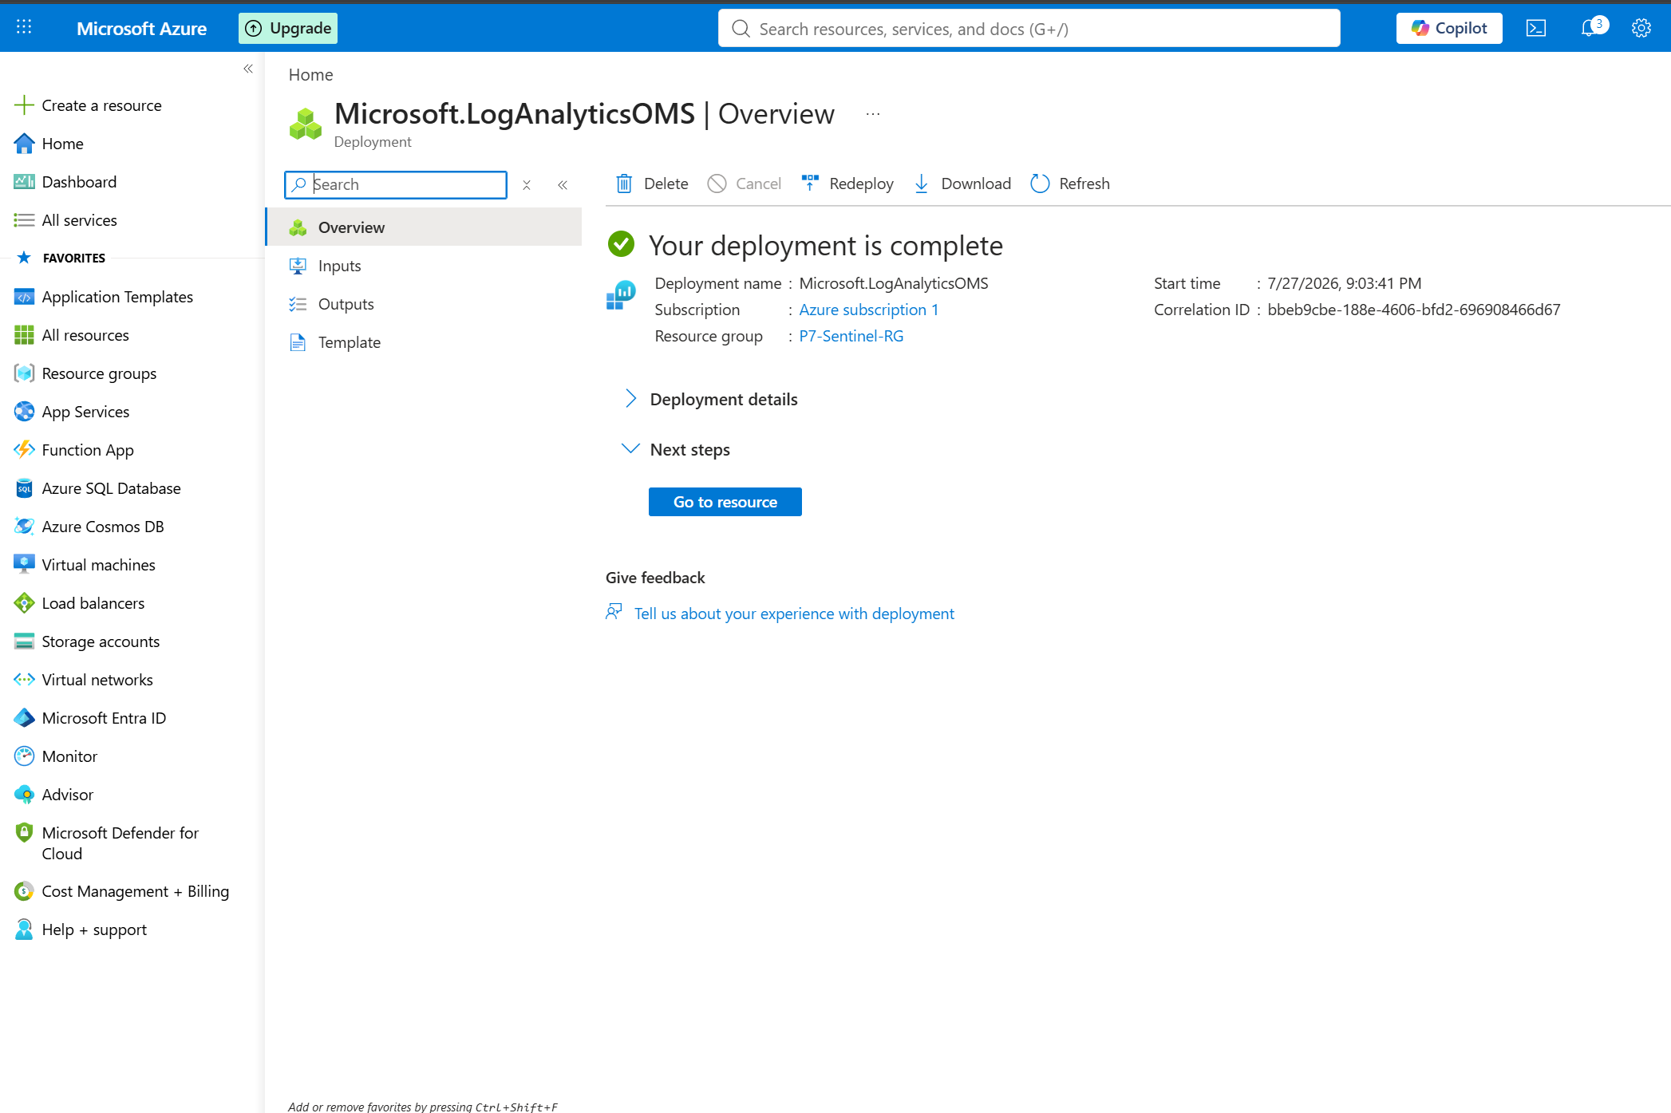Screen dimensions: 1671x1113
Task: Click Refresh in the command bar
Action: pos(1070,184)
